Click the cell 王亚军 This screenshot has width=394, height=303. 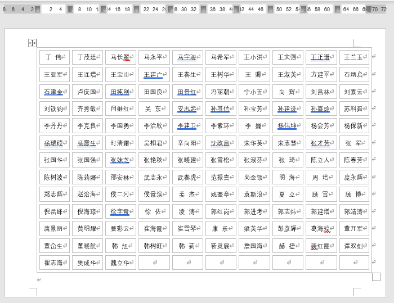coord(55,75)
